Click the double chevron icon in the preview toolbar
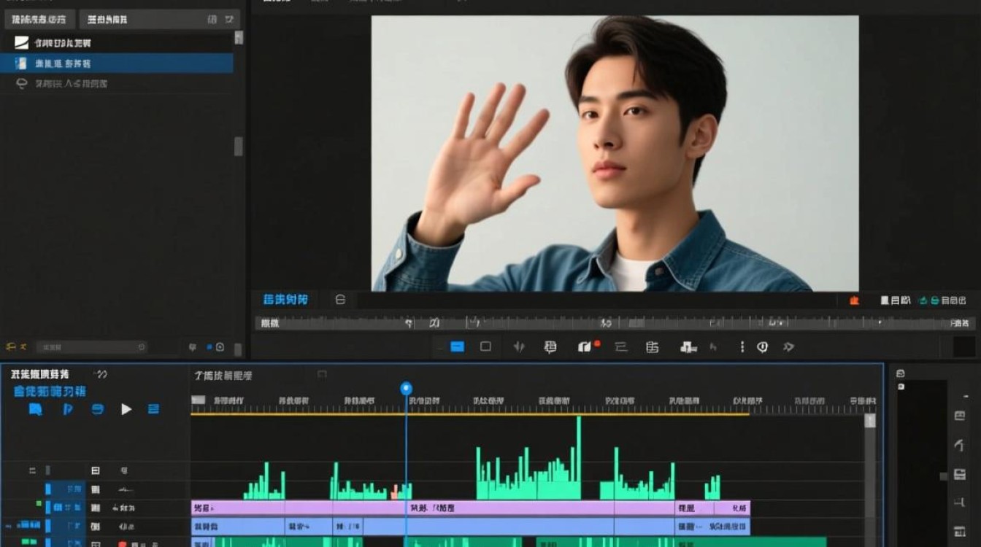981x547 pixels. pos(788,347)
